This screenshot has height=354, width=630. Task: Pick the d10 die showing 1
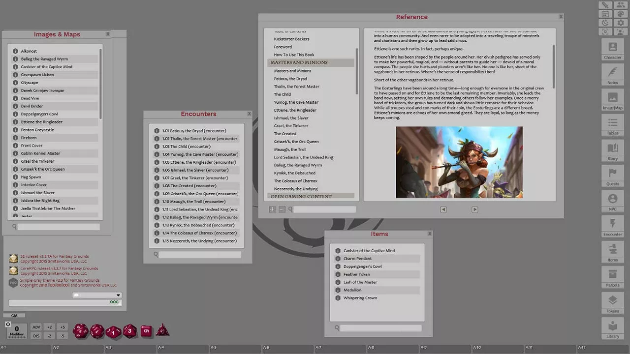coord(113,332)
